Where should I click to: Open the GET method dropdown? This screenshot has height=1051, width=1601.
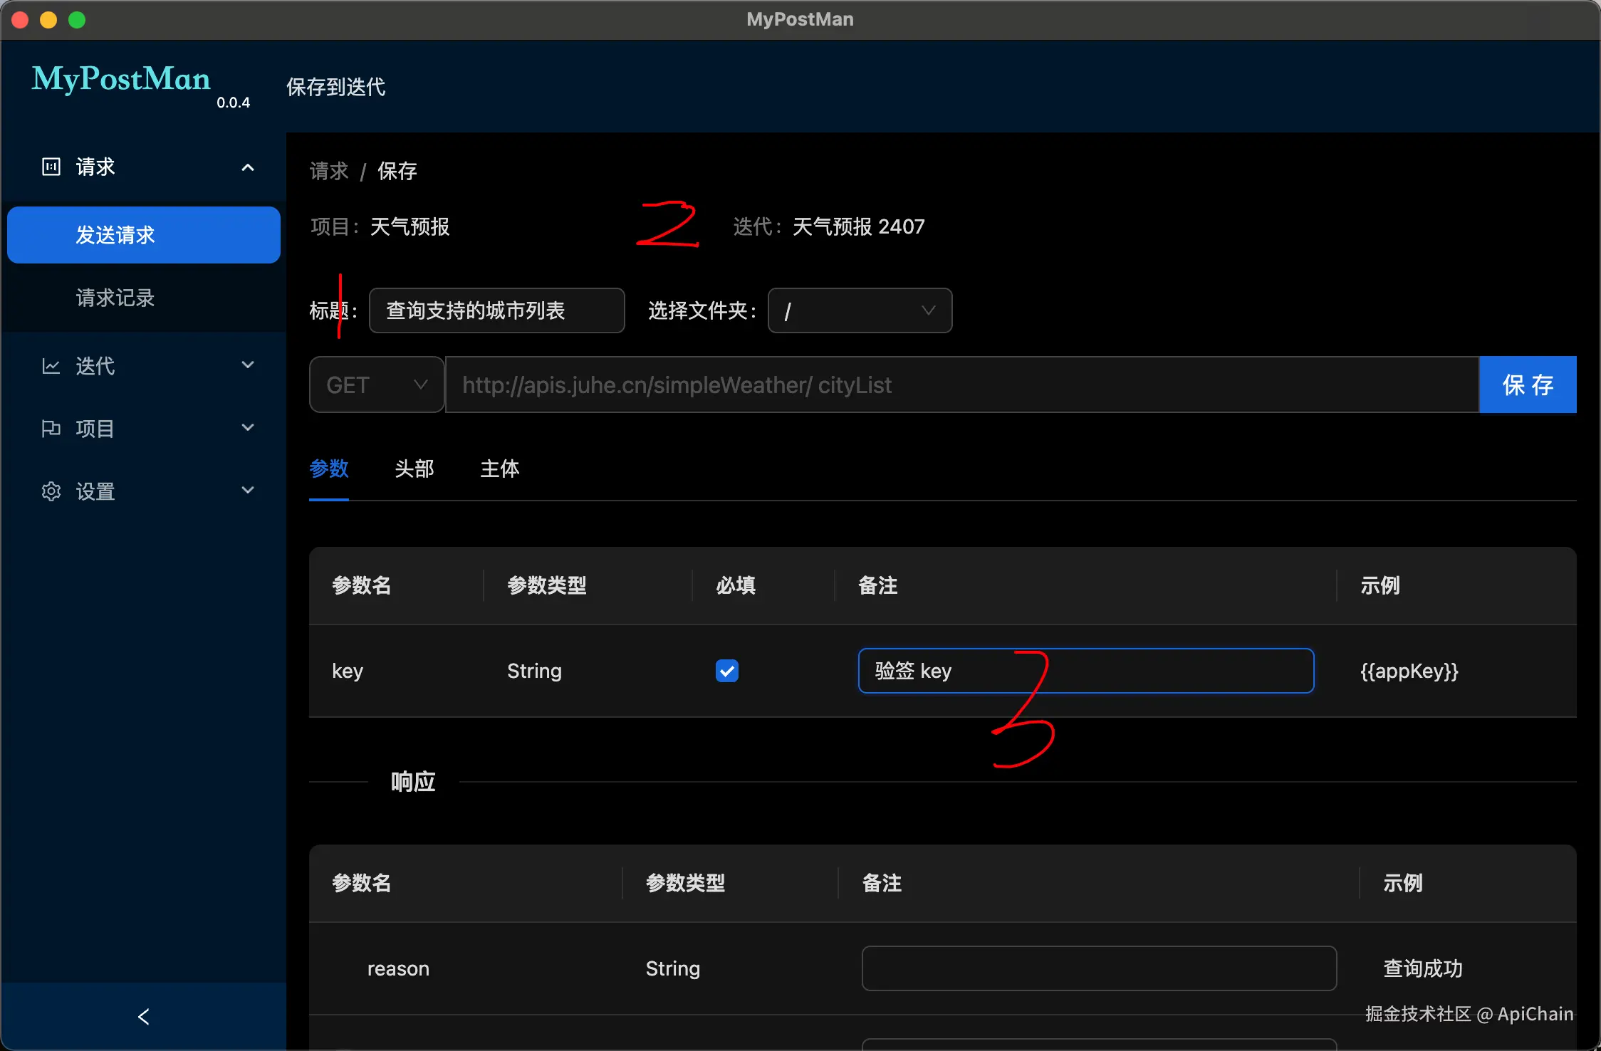pyautogui.click(x=376, y=385)
